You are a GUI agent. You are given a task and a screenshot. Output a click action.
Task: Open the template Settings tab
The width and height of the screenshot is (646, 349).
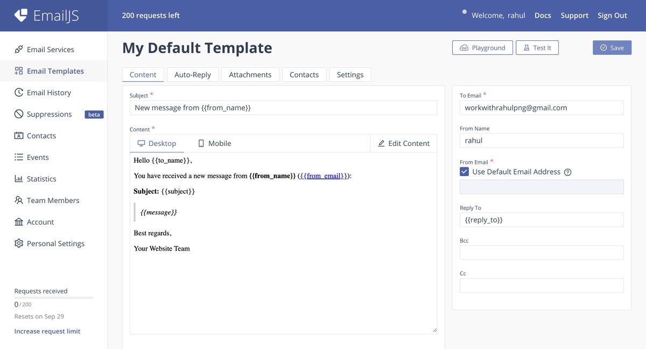click(350, 75)
